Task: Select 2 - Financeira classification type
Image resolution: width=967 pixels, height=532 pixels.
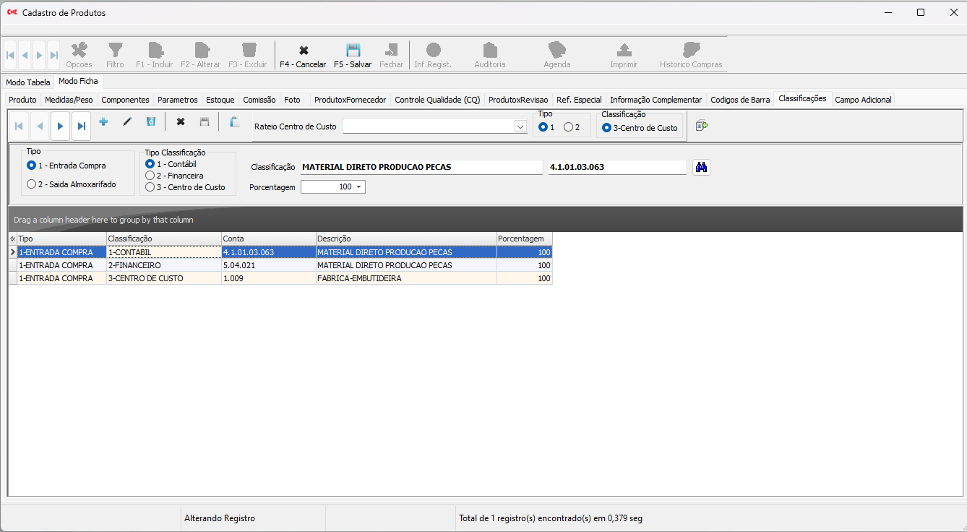Action: click(150, 176)
